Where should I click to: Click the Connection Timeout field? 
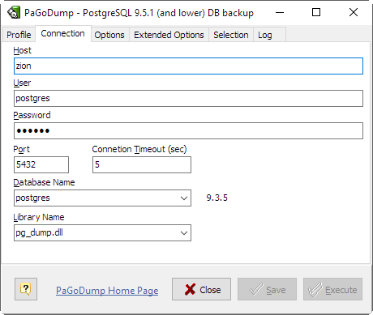click(x=142, y=164)
